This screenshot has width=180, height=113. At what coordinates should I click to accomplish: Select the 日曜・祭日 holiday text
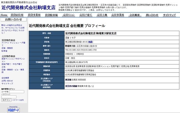(70, 58)
